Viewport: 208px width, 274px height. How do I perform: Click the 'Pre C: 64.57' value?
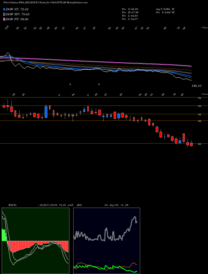click(x=130, y=19)
